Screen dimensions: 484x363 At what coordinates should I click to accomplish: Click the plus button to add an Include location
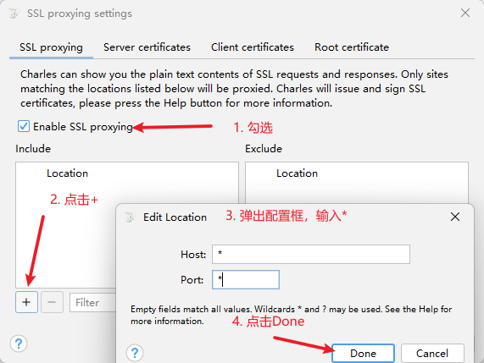[x=26, y=302]
